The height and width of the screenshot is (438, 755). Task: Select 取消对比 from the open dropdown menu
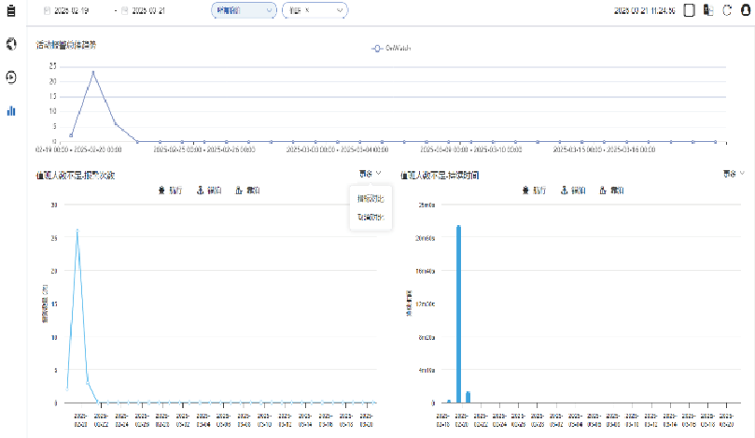pos(371,217)
